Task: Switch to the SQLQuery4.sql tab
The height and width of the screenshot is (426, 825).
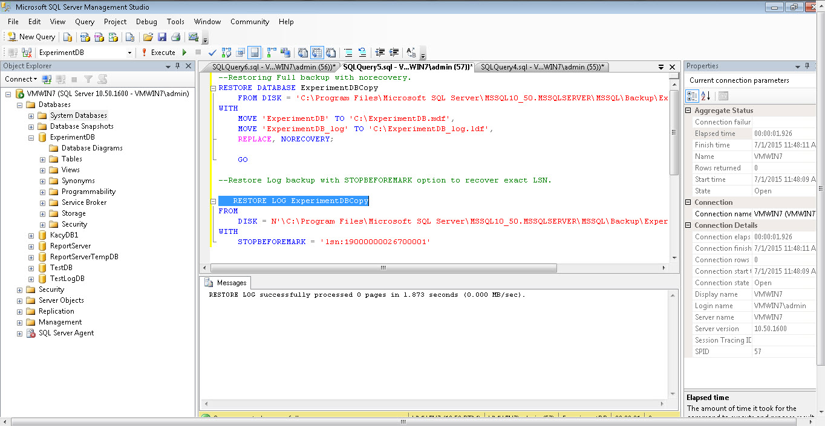Action: pos(543,66)
